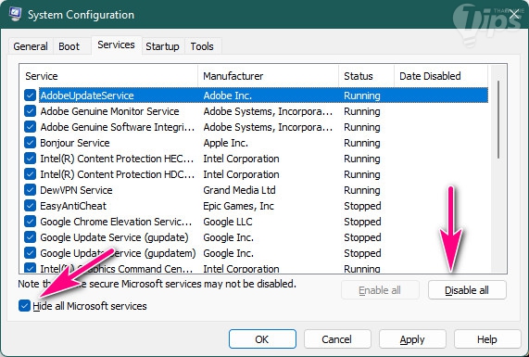This screenshot has height=357, width=529.
Task: Click Stopped status of EasyAntiCheat row
Action: point(362,206)
